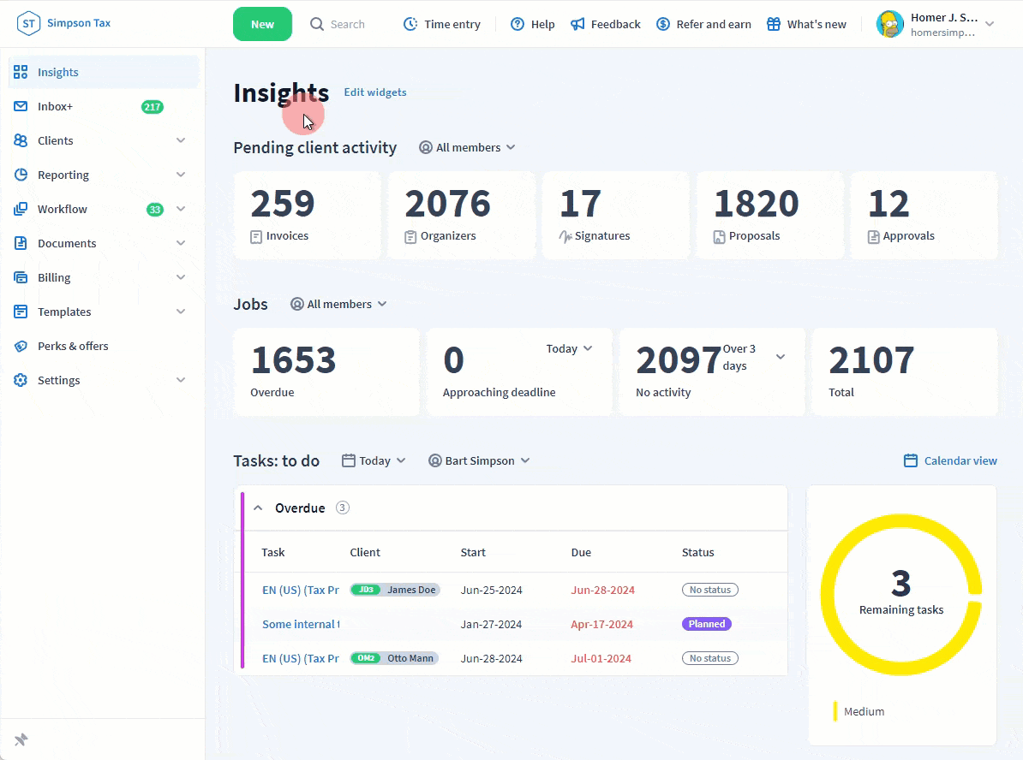The width and height of the screenshot is (1023, 760).
Task: Click the Feedback megaphone icon
Action: click(578, 24)
